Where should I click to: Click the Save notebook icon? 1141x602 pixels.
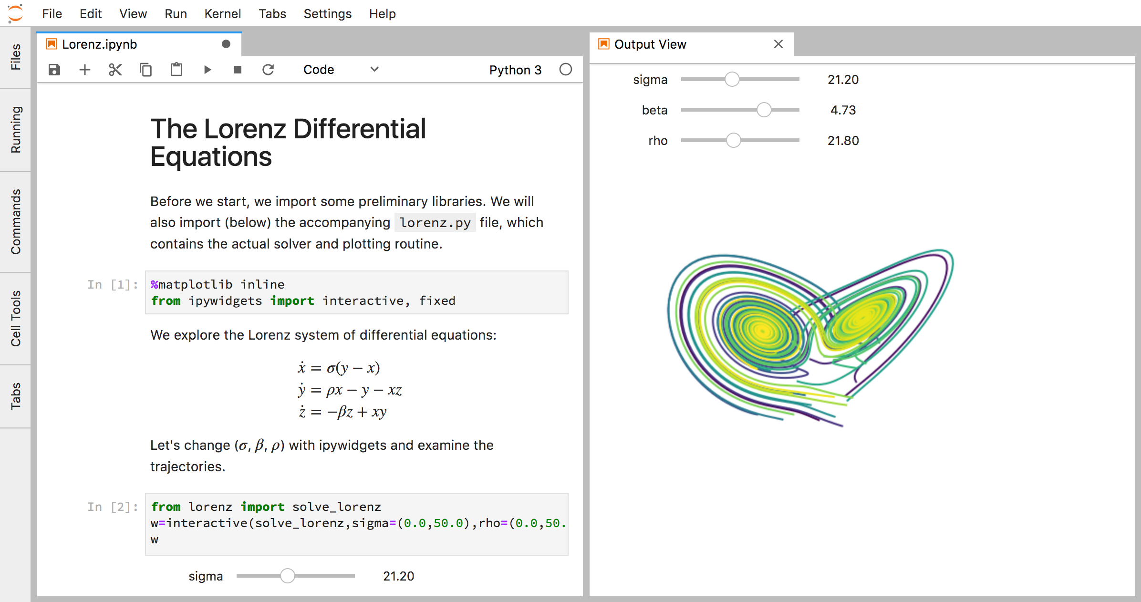(54, 69)
